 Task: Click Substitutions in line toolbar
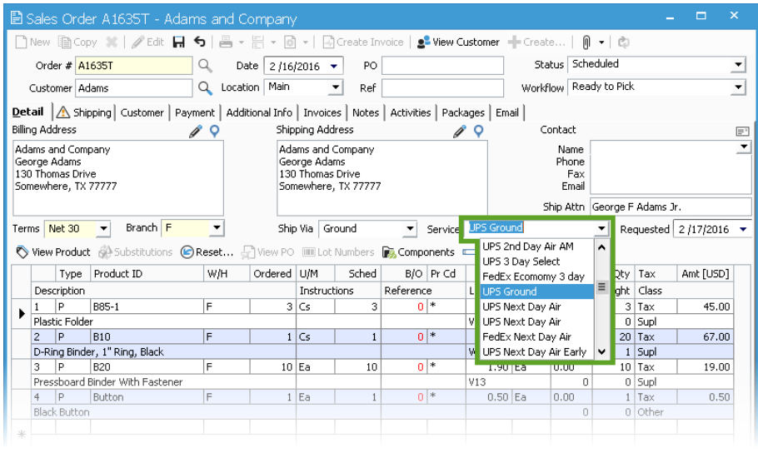[135, 252]
